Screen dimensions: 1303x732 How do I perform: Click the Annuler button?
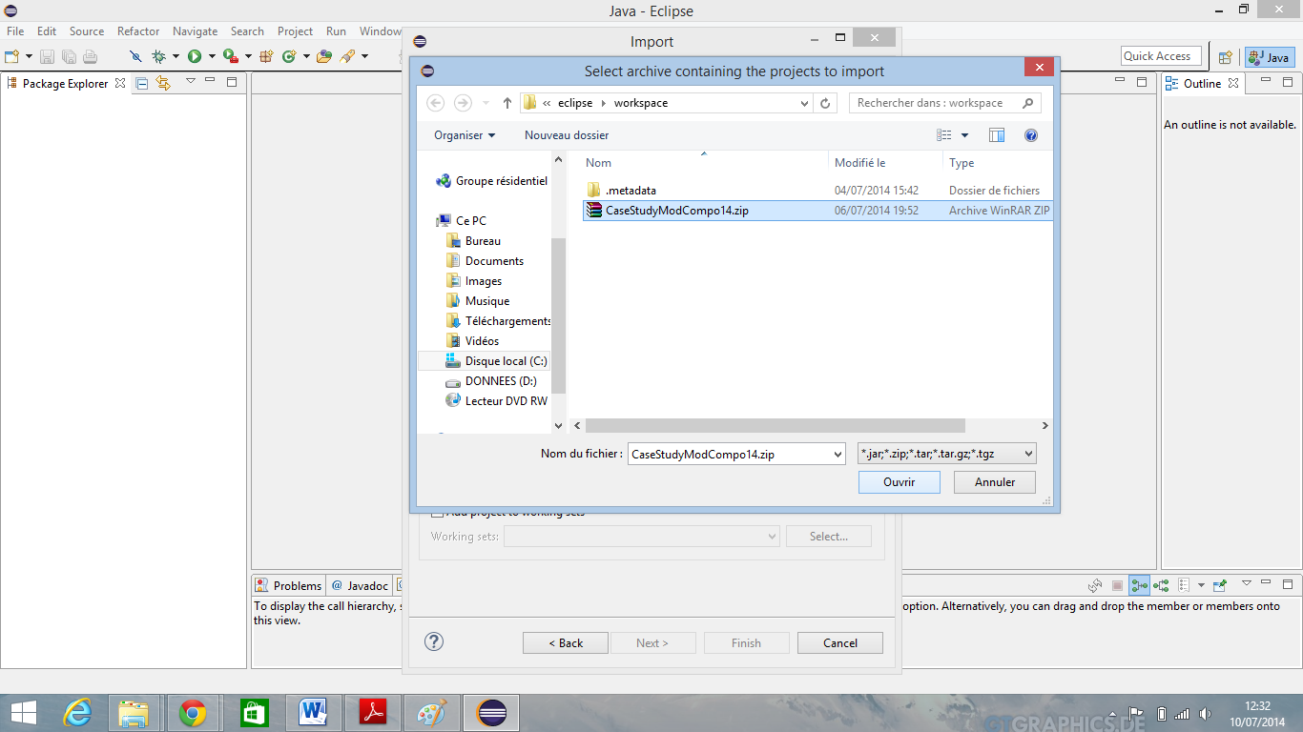[994, 482]
